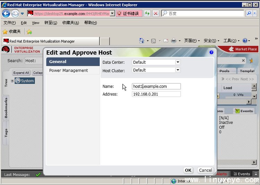Open the 文件(F) menu
260x185 pixels.
(9, 23)
